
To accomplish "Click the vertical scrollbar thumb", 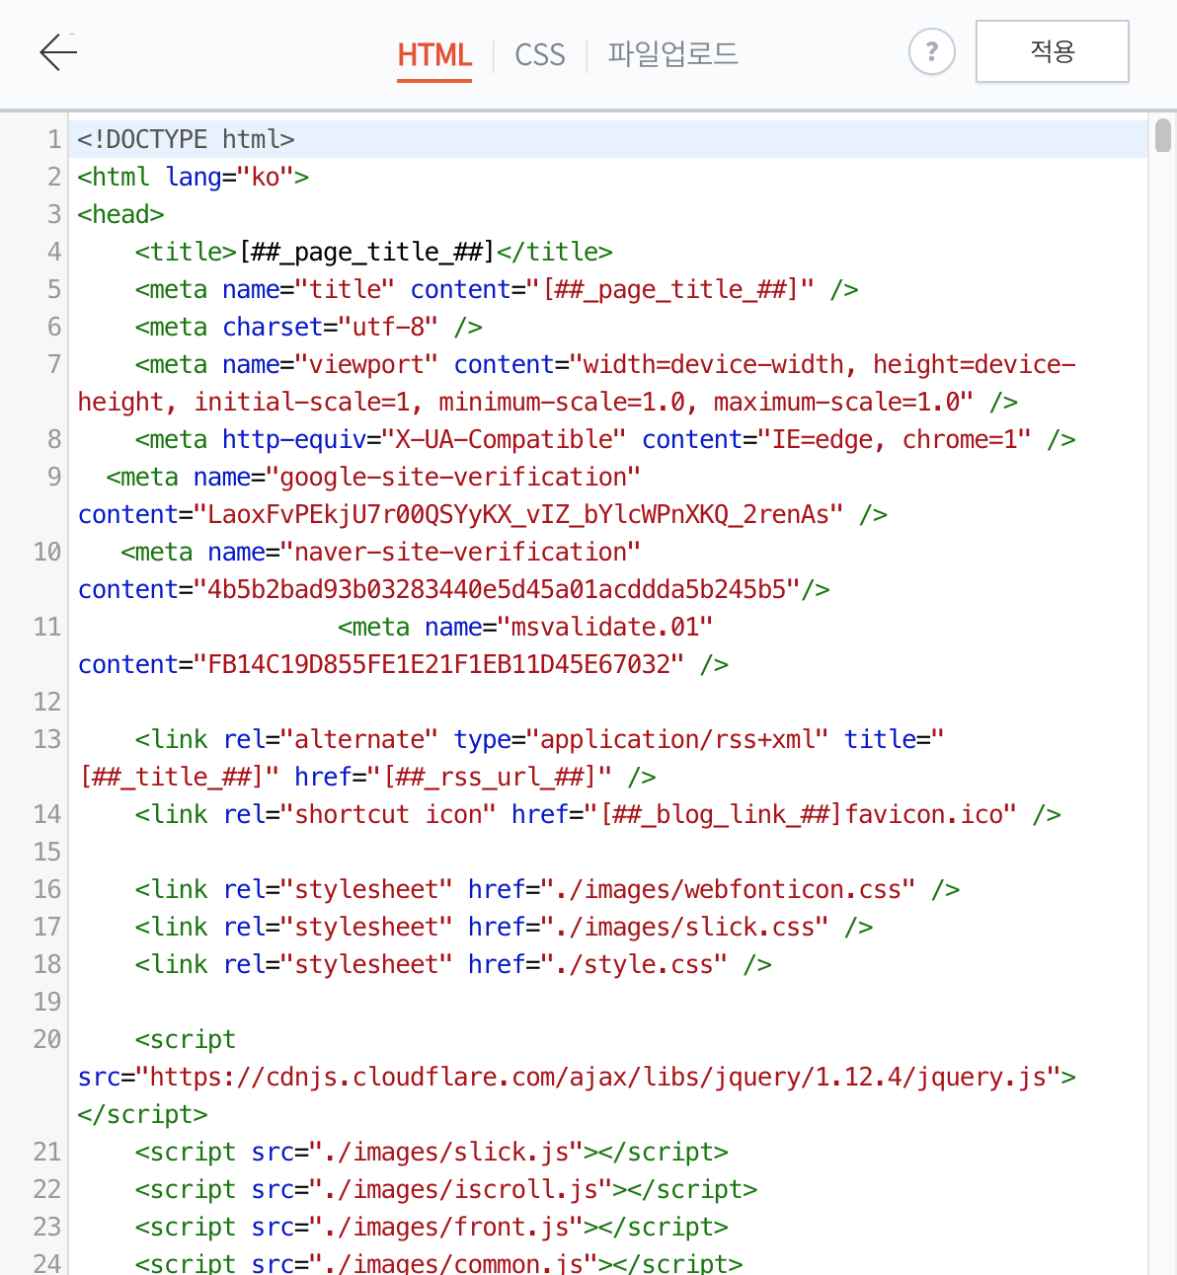I will pyautogui.click(x=1162, y=135).
